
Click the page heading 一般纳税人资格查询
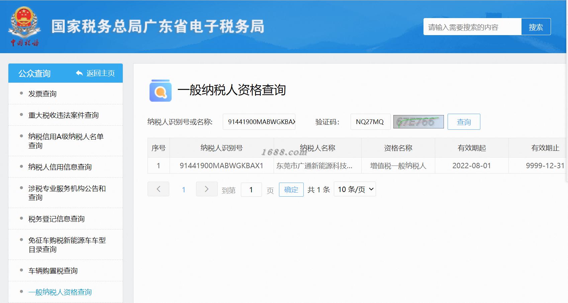coord(231,90)
